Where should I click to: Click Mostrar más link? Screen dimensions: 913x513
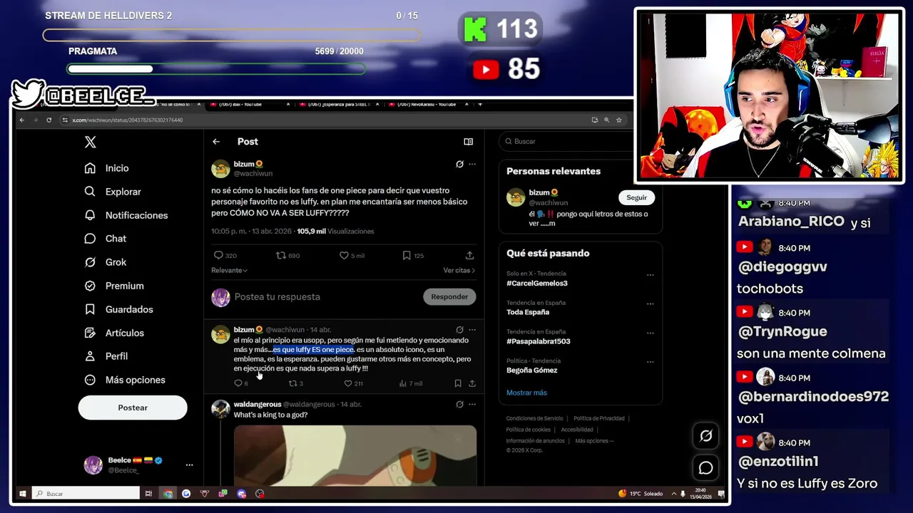(x=526, y=393)
